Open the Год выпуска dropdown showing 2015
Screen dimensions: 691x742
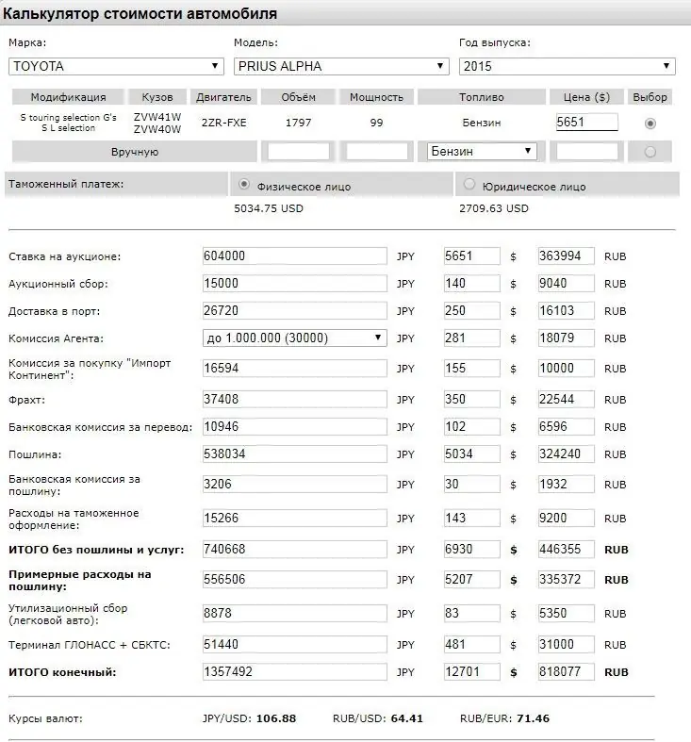tap(567, 66)
